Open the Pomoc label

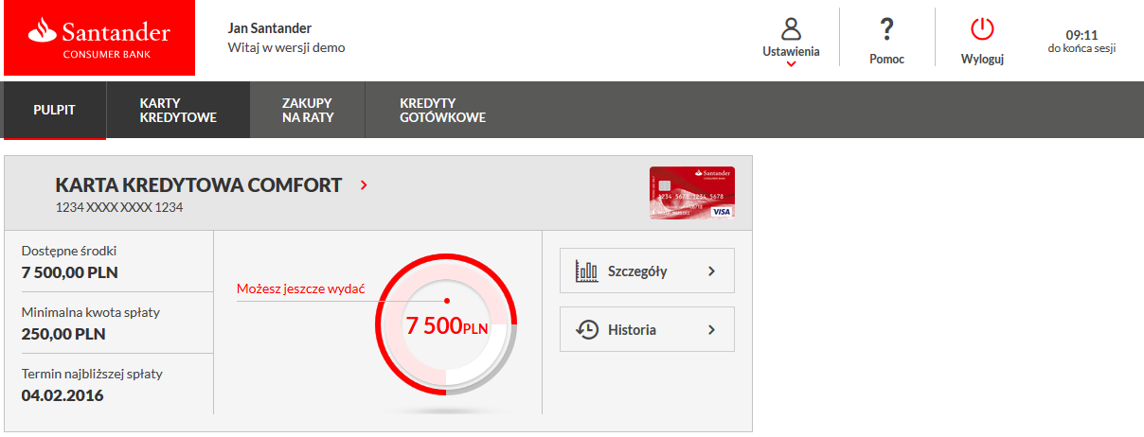[886, 59]
